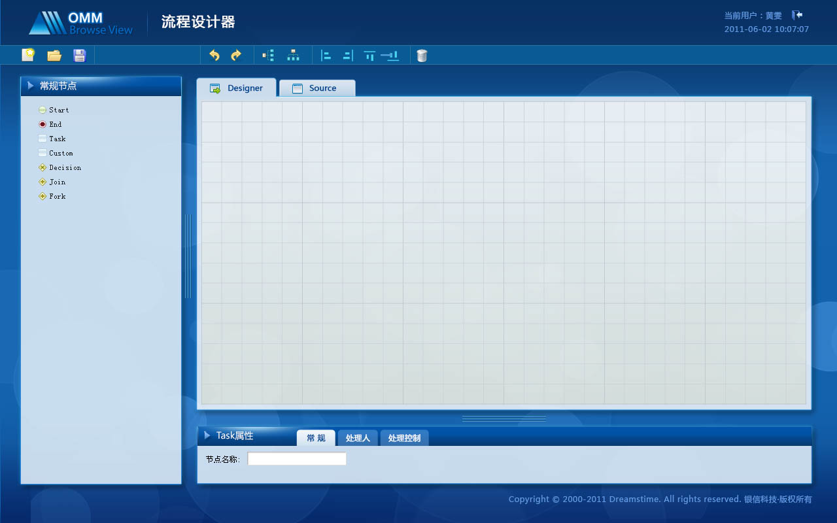Save the flow using the diskette icon
Image resolution: width=837 pixels, height=523 pixels.
(x=79, y=55)
